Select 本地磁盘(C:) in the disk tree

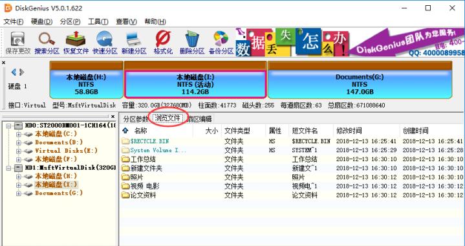(x=56, y=134)
